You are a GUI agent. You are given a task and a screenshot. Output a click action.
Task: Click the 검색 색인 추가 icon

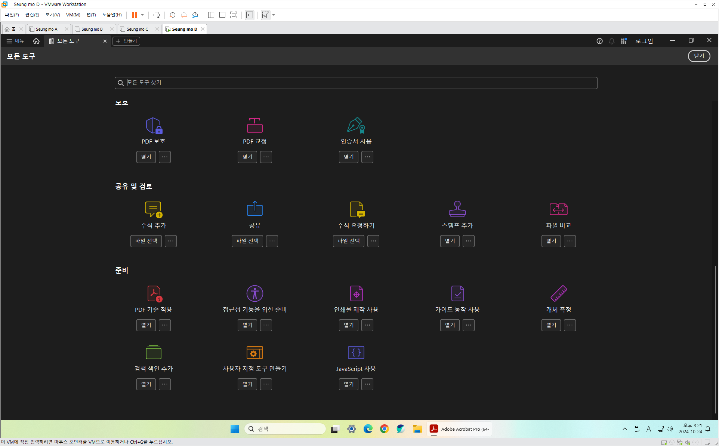pos(154,353)
